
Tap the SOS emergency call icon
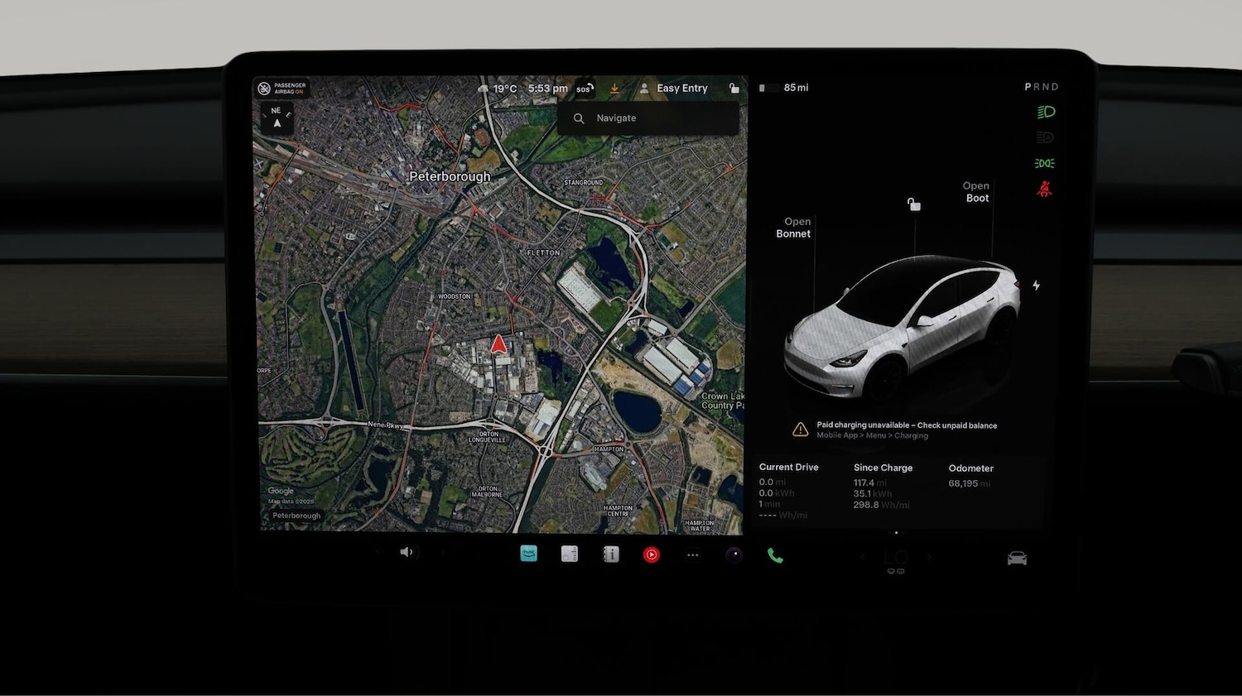pos(585,89)
